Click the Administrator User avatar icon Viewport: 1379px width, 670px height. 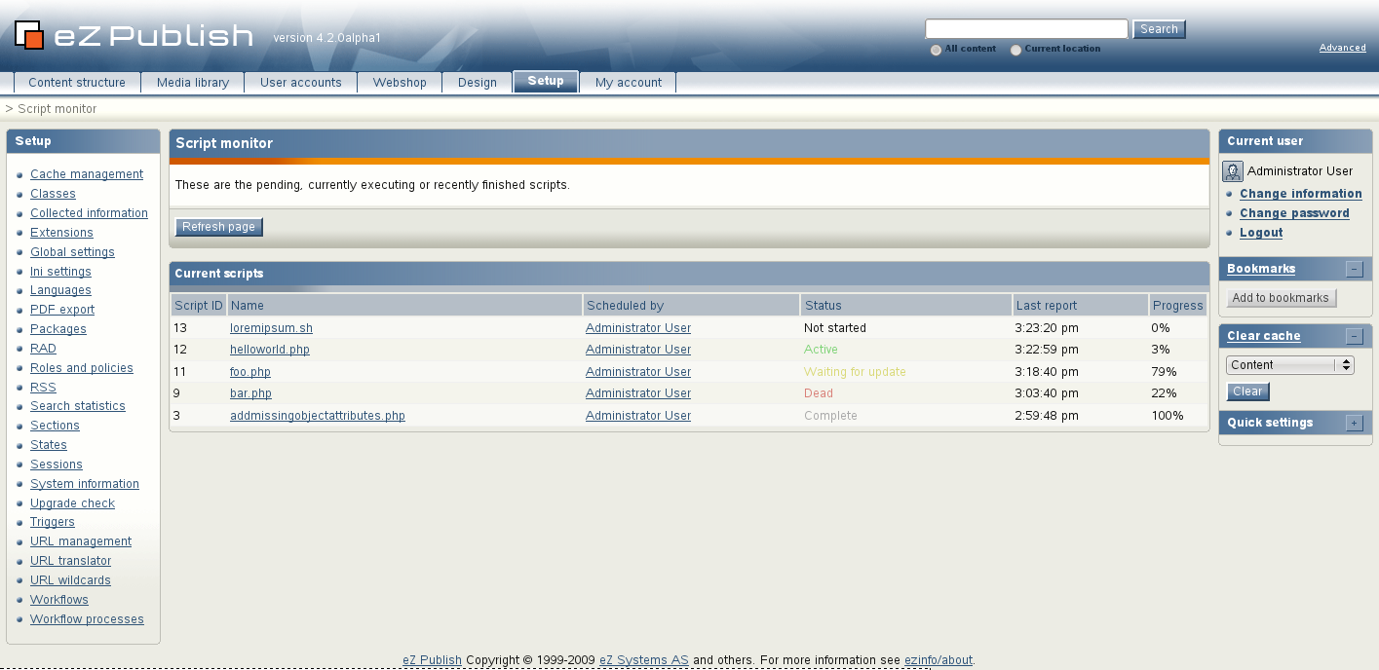(x=1233, y=171)
